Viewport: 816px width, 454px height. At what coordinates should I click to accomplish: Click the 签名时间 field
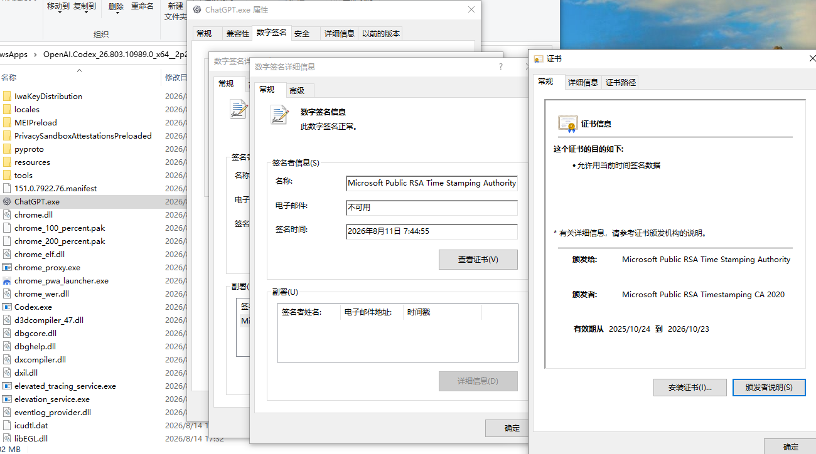coord(432,231)
